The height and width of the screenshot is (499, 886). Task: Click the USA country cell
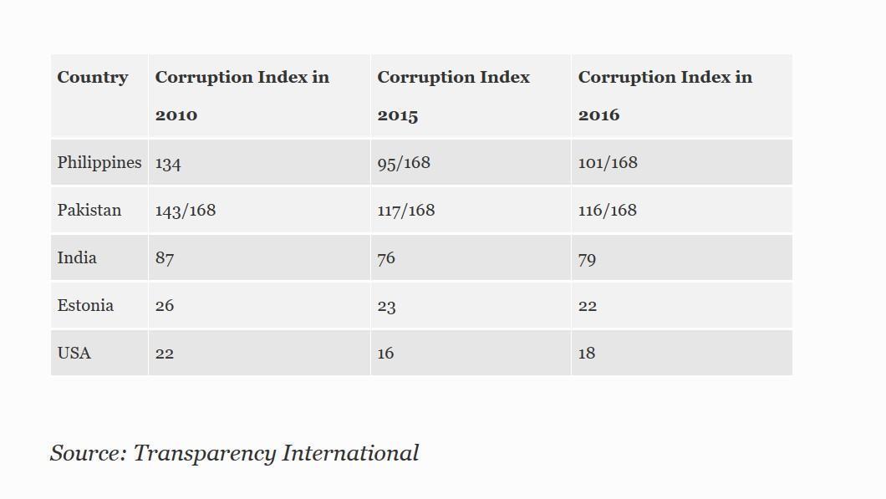(x=74, y=353)
